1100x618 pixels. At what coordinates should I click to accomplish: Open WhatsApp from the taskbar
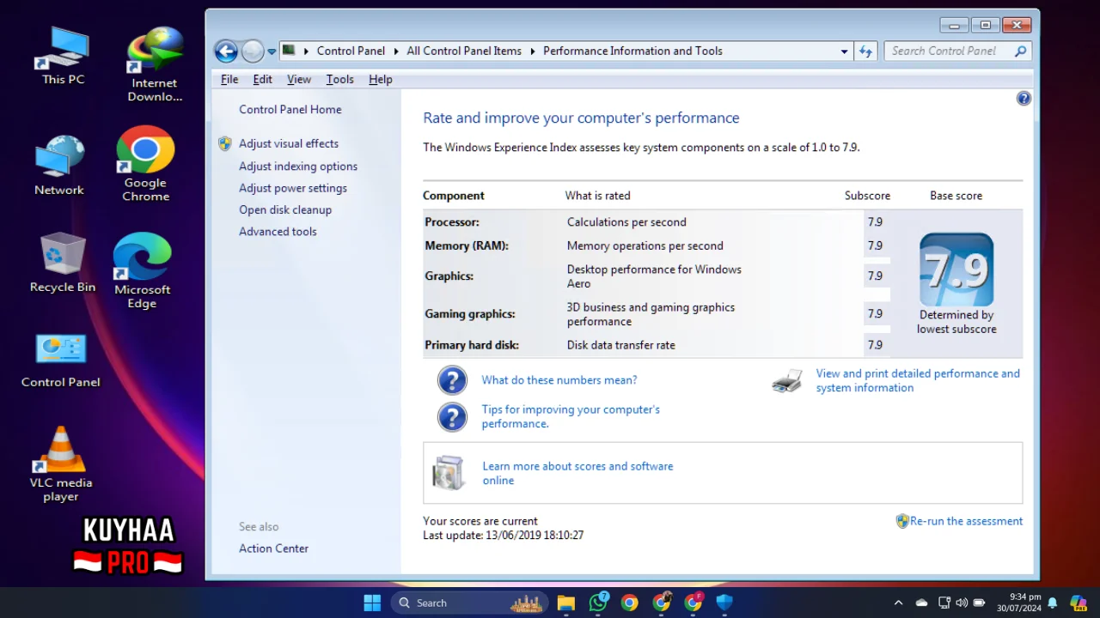point(598,603)
